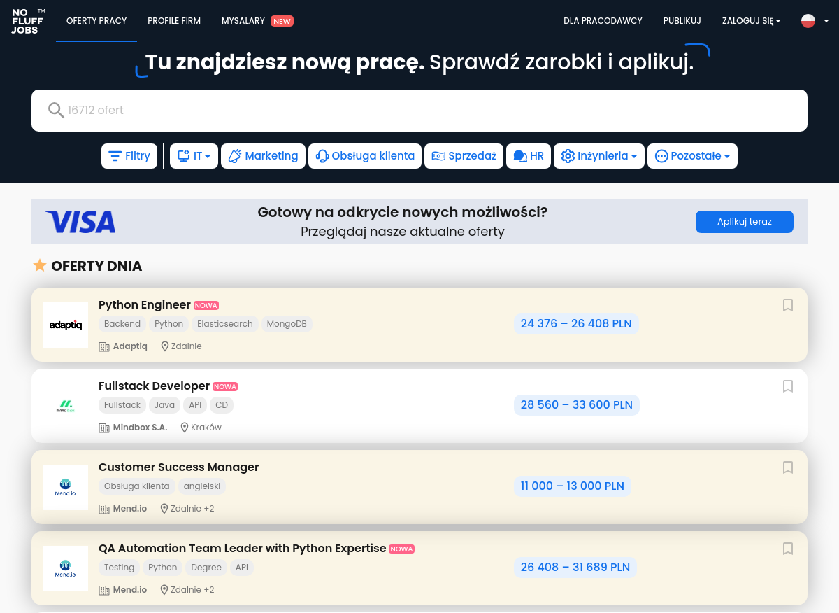Open the MySalary tab
Screen dimensions: 839x613
pyautogui.click(x=257, y=21)
